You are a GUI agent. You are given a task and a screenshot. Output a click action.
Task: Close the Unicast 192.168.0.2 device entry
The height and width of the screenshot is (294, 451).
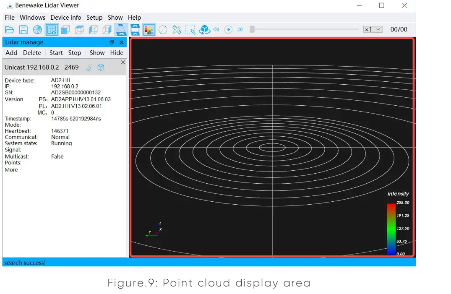[x=123, y=62]
